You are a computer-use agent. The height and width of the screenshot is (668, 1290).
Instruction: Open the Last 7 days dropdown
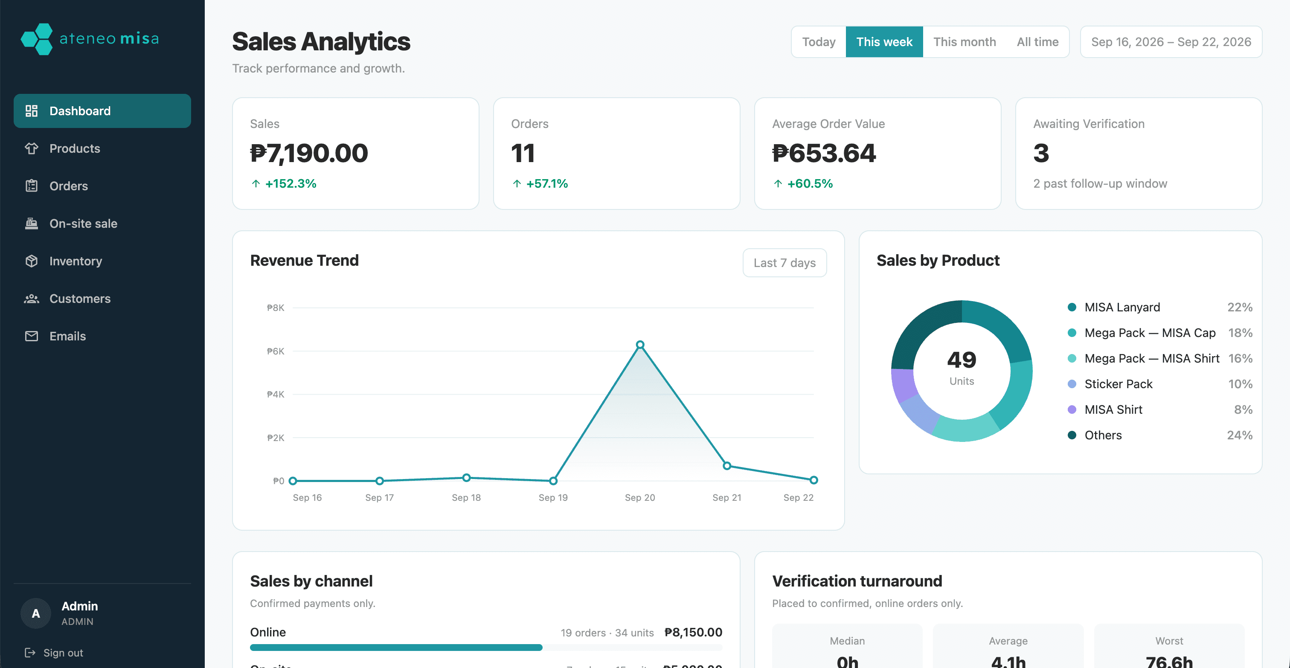(x=784, y=262)
